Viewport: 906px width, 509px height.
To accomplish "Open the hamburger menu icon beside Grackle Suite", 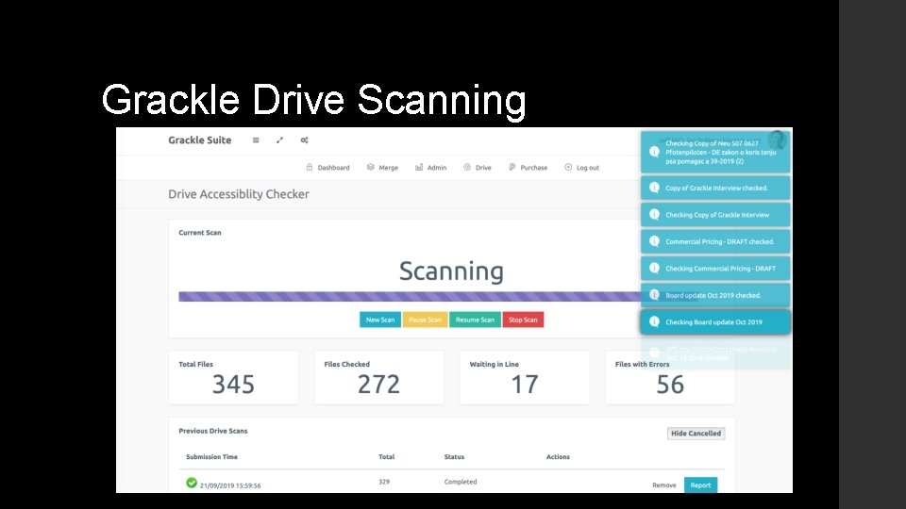I will click(256, 140).
